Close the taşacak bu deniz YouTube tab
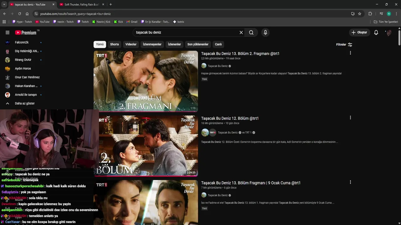Image resolution: width=401 pixels, height=225 pixels. pyautogui.click(x=53, y=4)
